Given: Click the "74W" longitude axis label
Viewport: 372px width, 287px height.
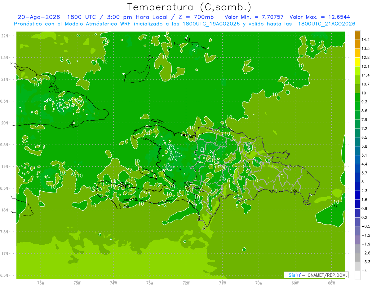Looking at the screenshot, I should pos(113,283).
